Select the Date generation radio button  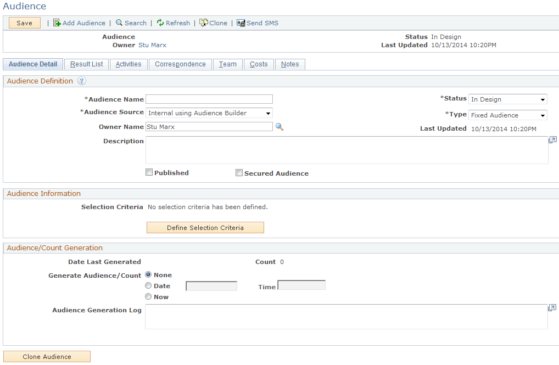coord(148,285)
